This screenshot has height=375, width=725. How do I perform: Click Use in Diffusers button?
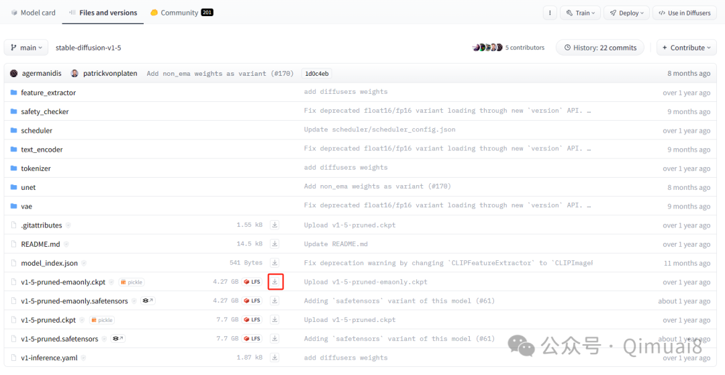(684, 13)
